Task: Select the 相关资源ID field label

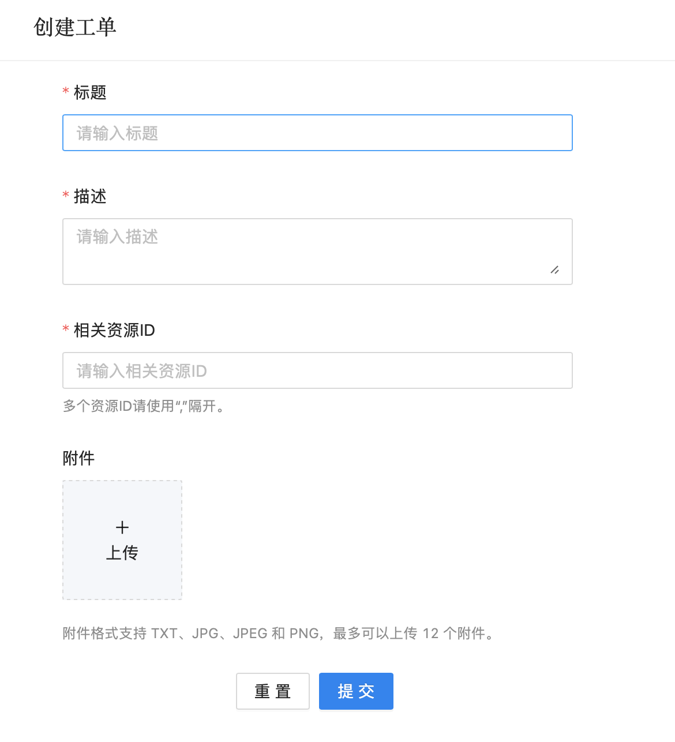Action: (x=114, y=330)
